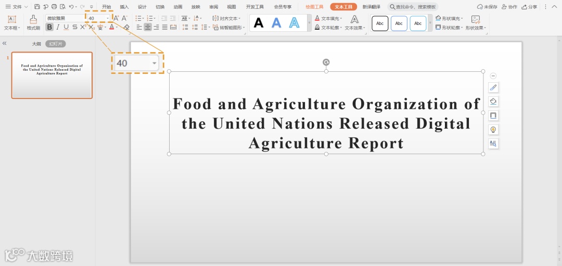Switch to the 文本工具 tab
562x266 pixels.
344,6
